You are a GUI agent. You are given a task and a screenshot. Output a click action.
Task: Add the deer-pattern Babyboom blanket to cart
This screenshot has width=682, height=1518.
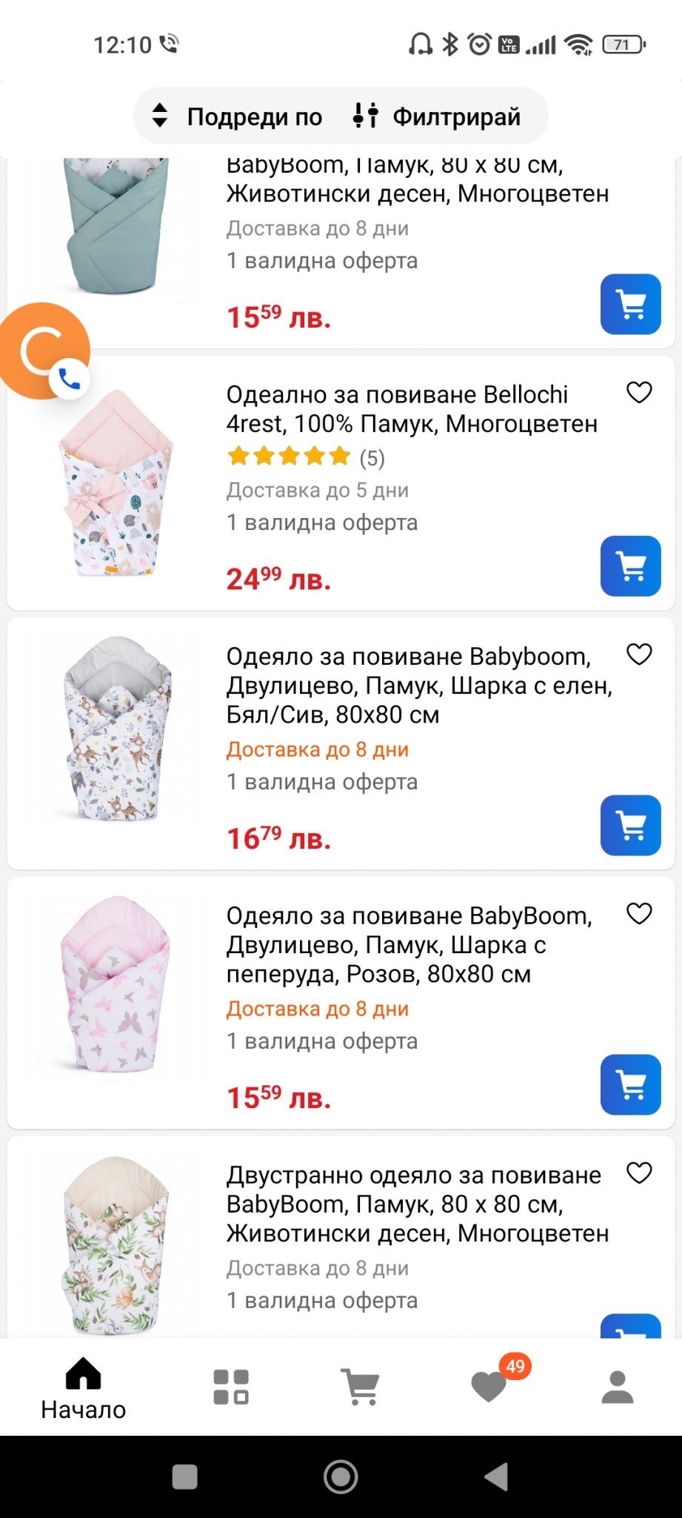[x=630, y=825]
